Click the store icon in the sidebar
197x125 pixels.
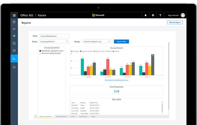coord(14,22)
